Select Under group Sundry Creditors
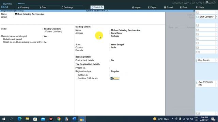Image resolution: width=218 pixels, height=122 pixels. pyautogui.click(x=52, y=29)
